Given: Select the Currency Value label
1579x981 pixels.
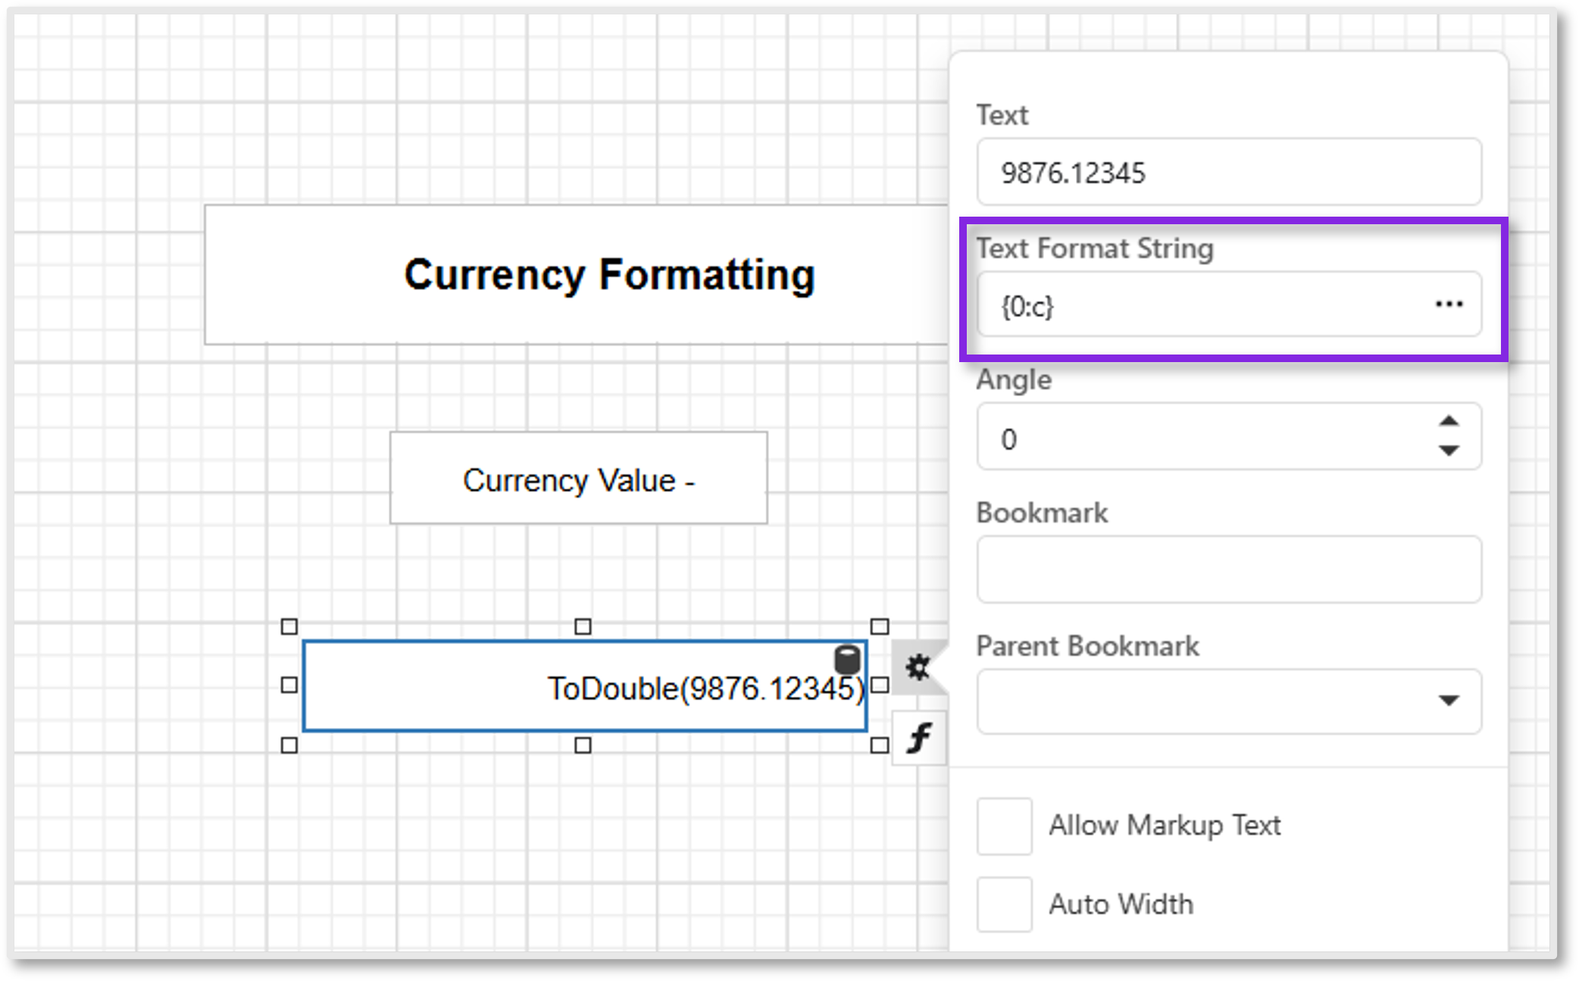Looking at the screenshot, I should [x=580, y=479].
